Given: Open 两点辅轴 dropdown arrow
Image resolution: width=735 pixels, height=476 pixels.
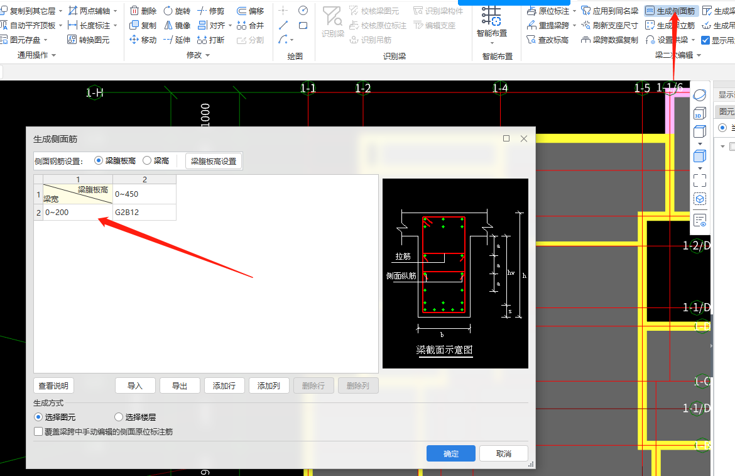Looking at the screenshot, I should [115, 11].
